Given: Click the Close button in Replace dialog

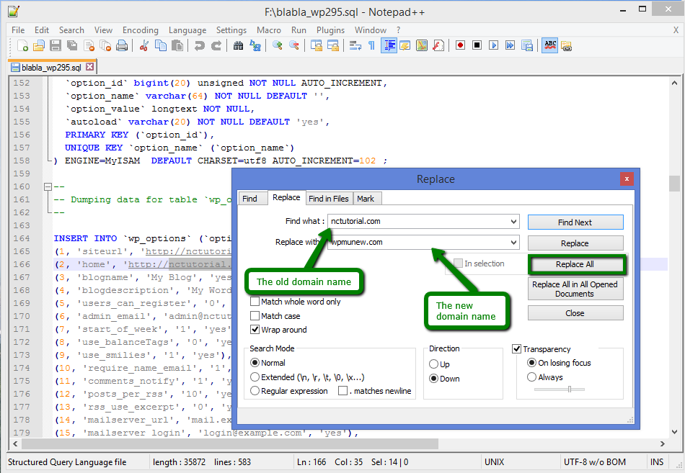Looking at the screenshot, I should (x=575, y=313).
